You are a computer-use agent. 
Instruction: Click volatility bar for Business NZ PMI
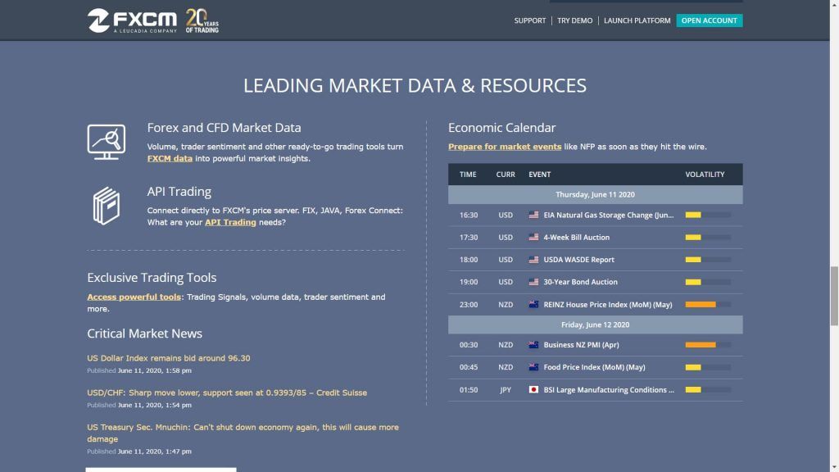coord(708,345)
